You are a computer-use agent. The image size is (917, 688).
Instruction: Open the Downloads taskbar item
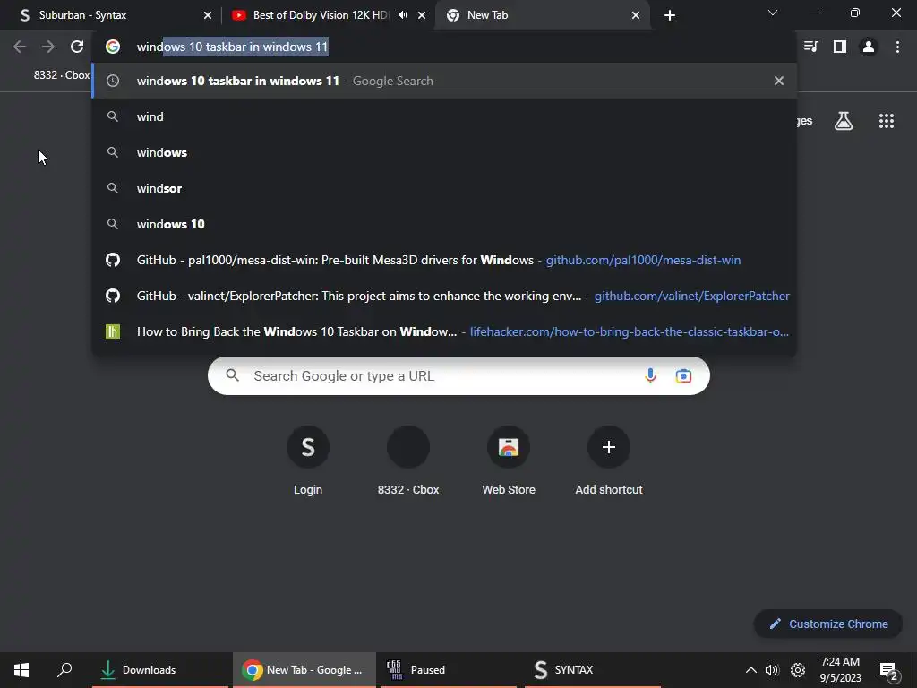click(159, 670)
